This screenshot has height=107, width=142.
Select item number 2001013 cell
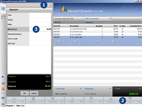coord(57,37)
